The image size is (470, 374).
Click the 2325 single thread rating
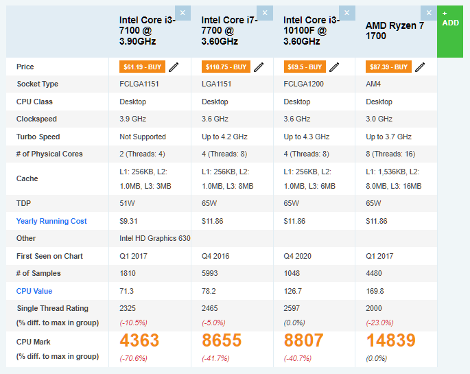tap(128, 308)
